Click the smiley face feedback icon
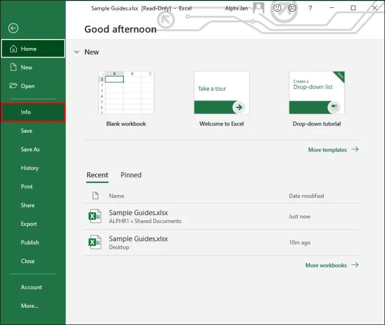385x325 pixels. tap(277, 8)
